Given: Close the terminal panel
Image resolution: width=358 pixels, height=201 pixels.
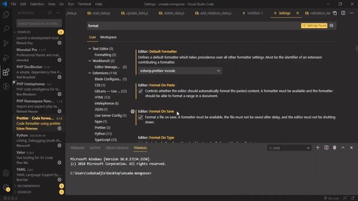Looking at the screenshot, I should pos(351,147).
